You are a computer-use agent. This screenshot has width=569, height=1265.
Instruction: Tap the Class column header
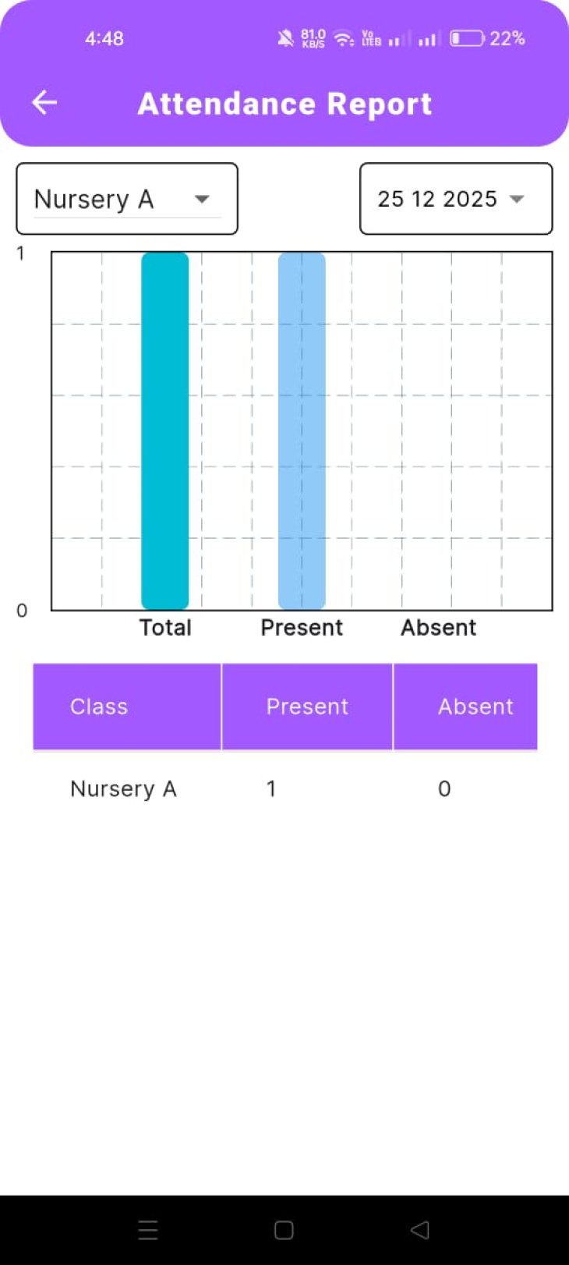pos(99,707)
